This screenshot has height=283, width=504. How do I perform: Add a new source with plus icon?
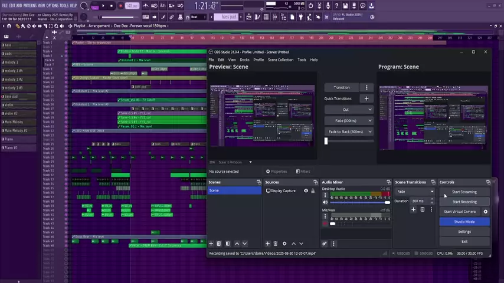tap(267, 243)
